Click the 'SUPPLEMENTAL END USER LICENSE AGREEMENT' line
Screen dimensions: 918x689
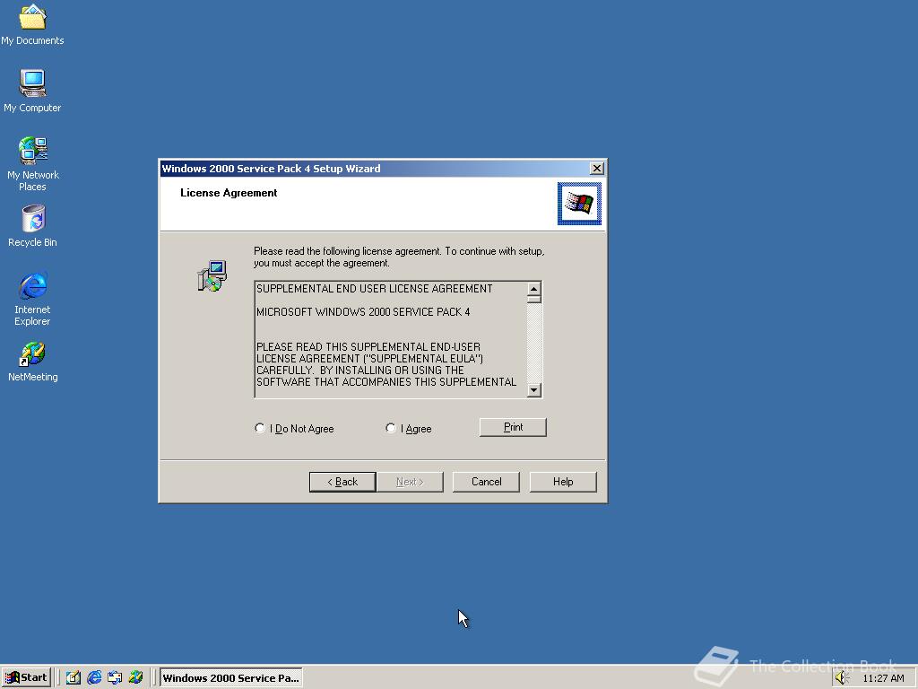tap(375, 289)
